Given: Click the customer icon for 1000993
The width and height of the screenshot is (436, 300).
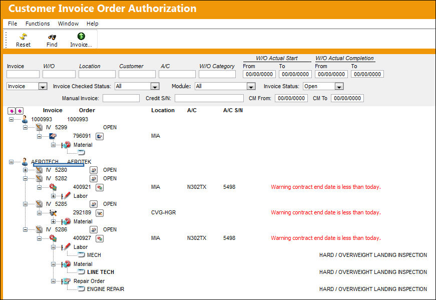Looking at the screenshot, I should [25, 119].
